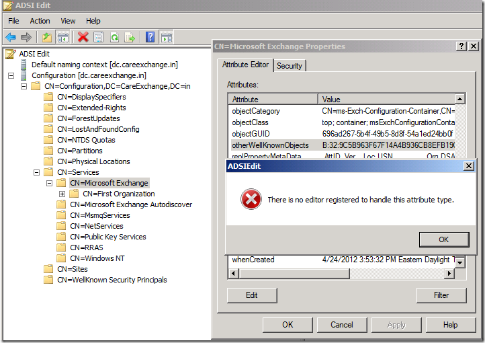Click folder icon of CN=ForestUpdates
The height and width of the screenshot is (343, 485).
[x=48, y=118]
